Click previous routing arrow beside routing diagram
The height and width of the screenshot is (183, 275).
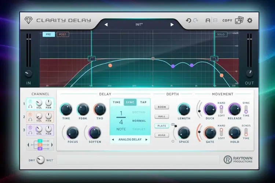28,145
